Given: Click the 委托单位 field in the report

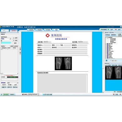Looking at the screenshot, I should pyautogui.click(x=64, y=48).
